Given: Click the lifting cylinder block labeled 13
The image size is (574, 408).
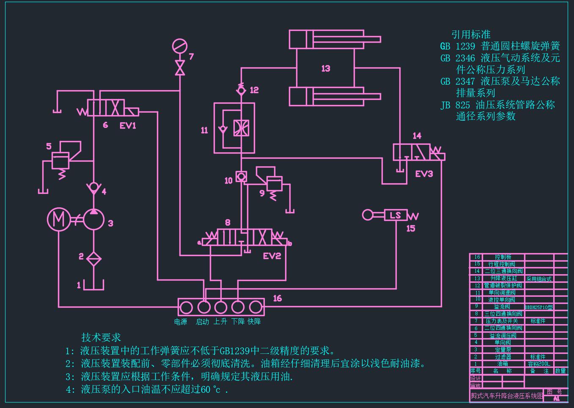Looking at the screenshot, I should pos(325,69).
